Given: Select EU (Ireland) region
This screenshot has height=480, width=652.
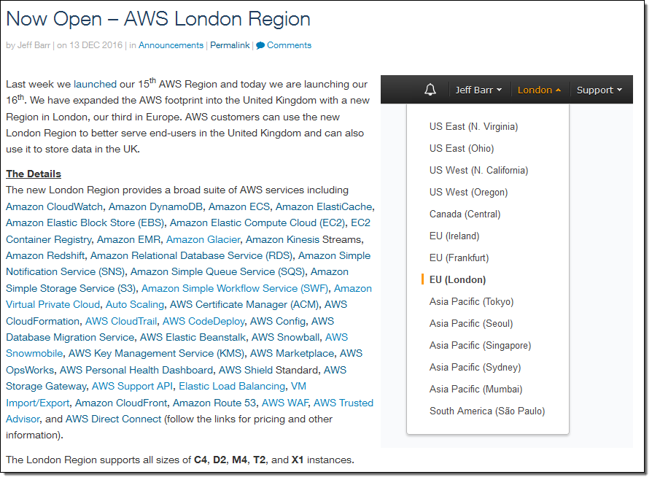Looking at the screenshot, I should (454, 236).
